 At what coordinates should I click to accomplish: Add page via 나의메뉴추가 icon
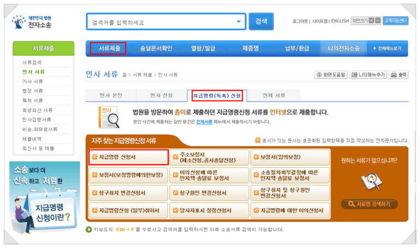click(x=368, y=74)
